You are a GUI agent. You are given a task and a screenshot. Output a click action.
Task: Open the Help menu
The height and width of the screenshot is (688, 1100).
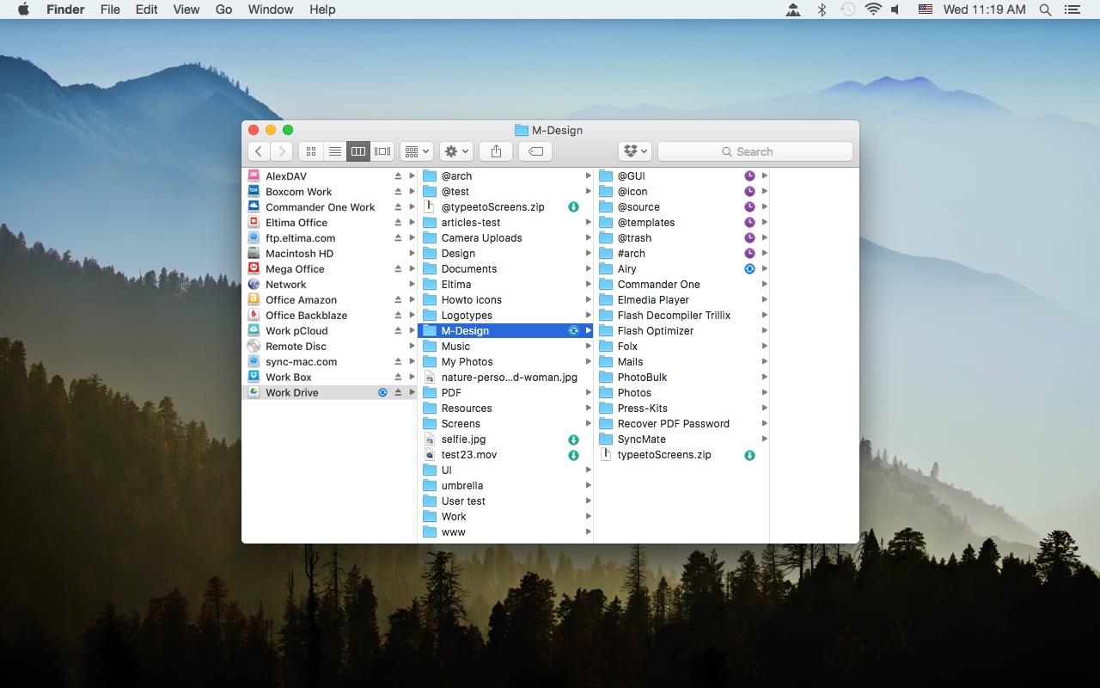[x=322, y=9]
